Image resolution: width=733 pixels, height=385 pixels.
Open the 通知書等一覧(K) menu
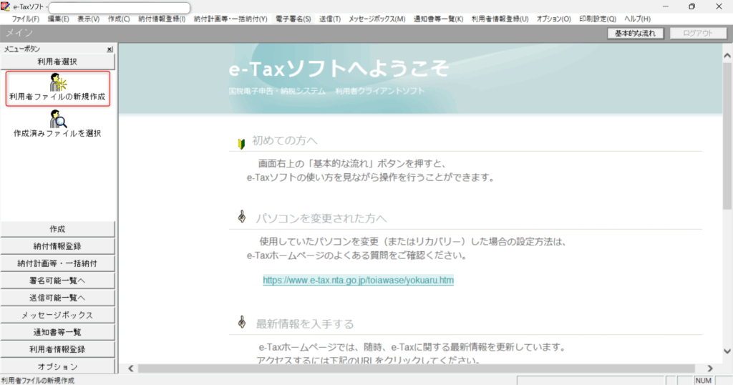pos(438,19)
